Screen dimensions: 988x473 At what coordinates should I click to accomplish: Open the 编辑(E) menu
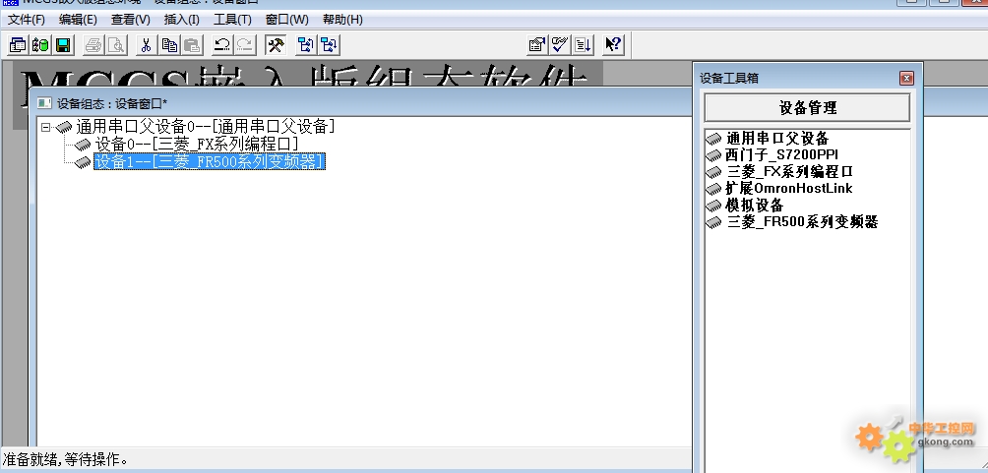click(78, 20)
